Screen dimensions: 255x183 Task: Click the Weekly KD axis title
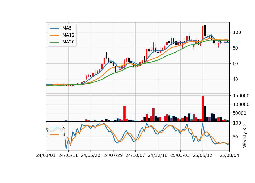tap(245, 136)
